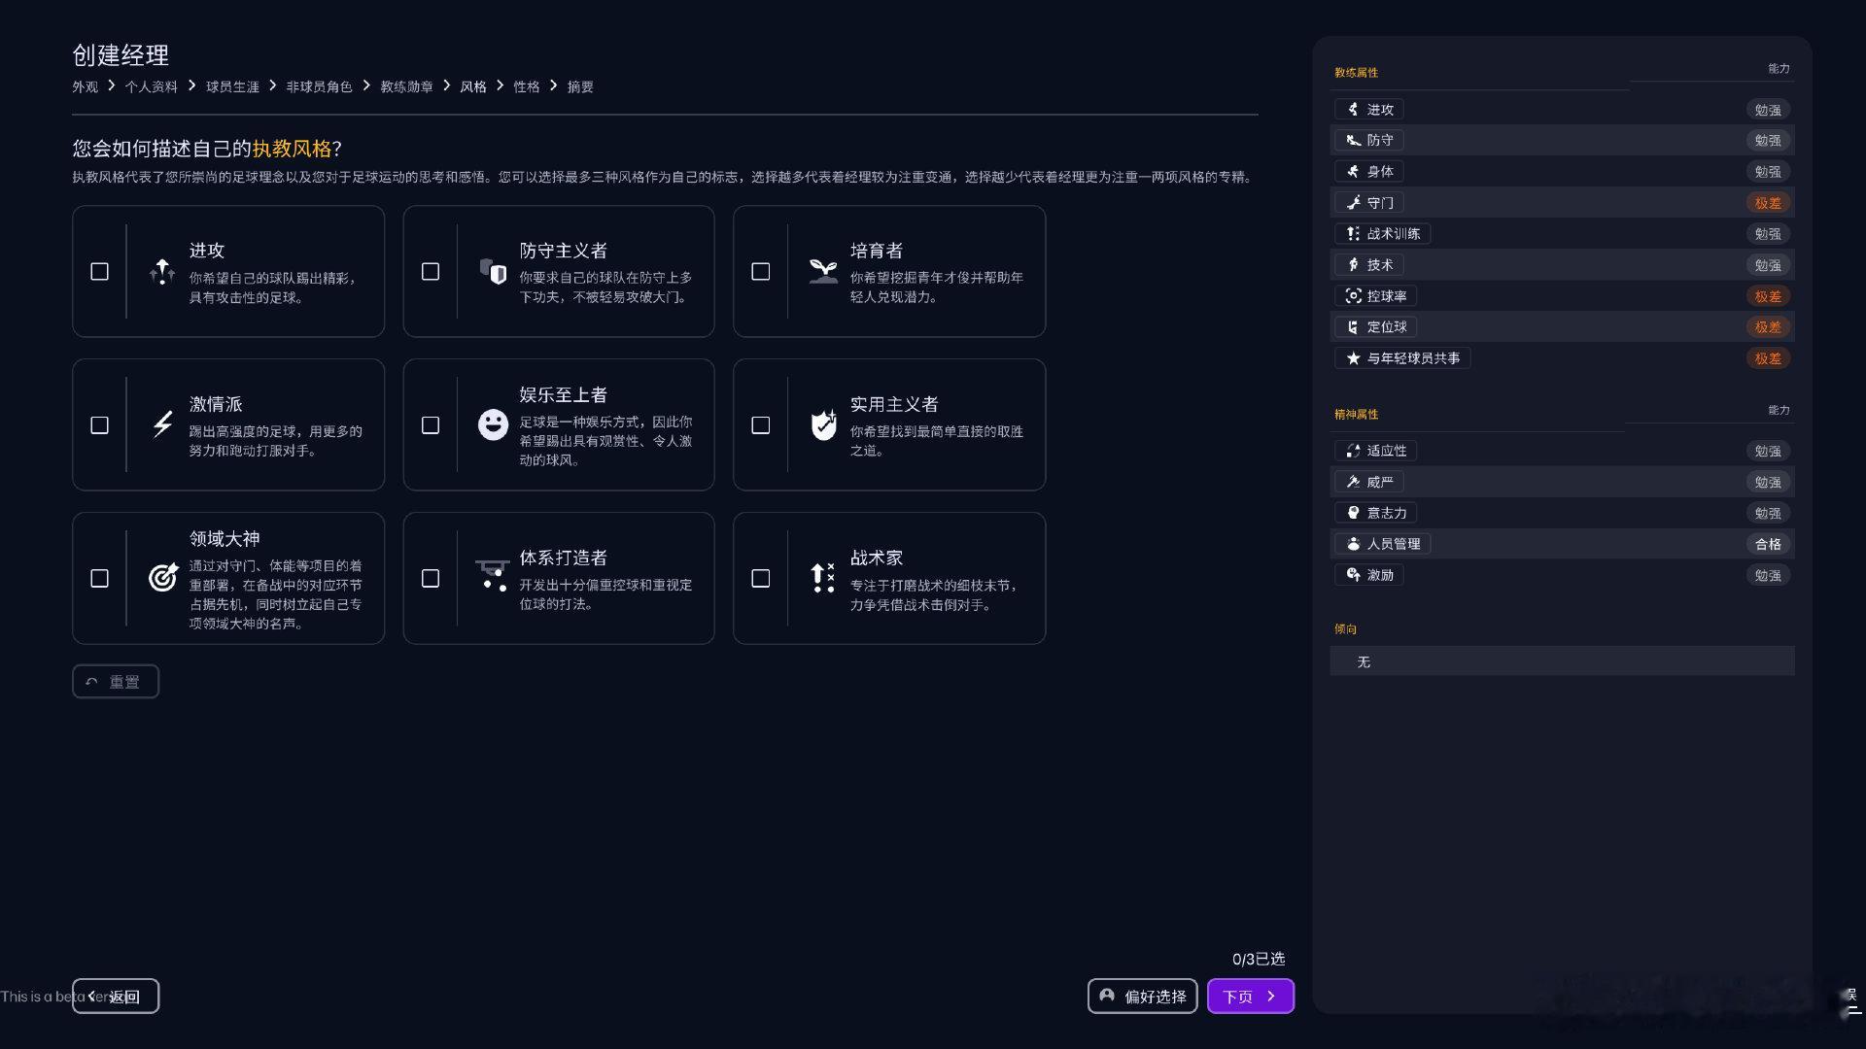Open 偏好选择 preferences button
This screenshot has width=1866, height=1049.
[x=1142, y=996]
